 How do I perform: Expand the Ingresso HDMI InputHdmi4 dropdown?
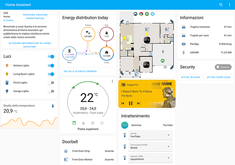click(x=150, y=158)
